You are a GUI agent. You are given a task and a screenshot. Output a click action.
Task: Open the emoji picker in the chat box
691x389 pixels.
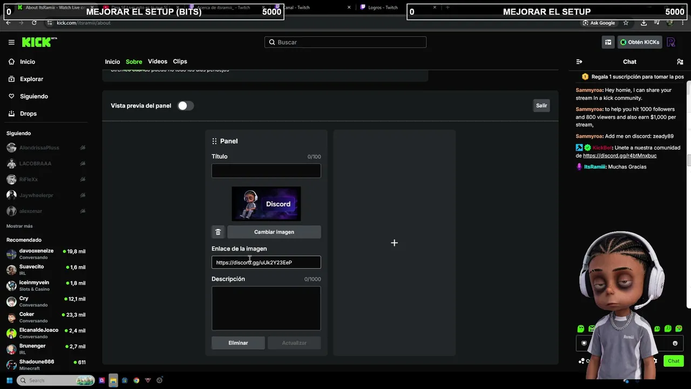(675, 343)
